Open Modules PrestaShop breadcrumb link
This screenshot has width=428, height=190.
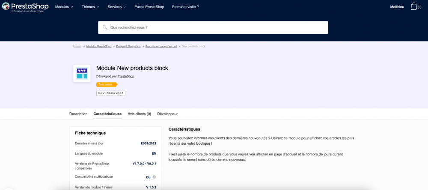99,47
